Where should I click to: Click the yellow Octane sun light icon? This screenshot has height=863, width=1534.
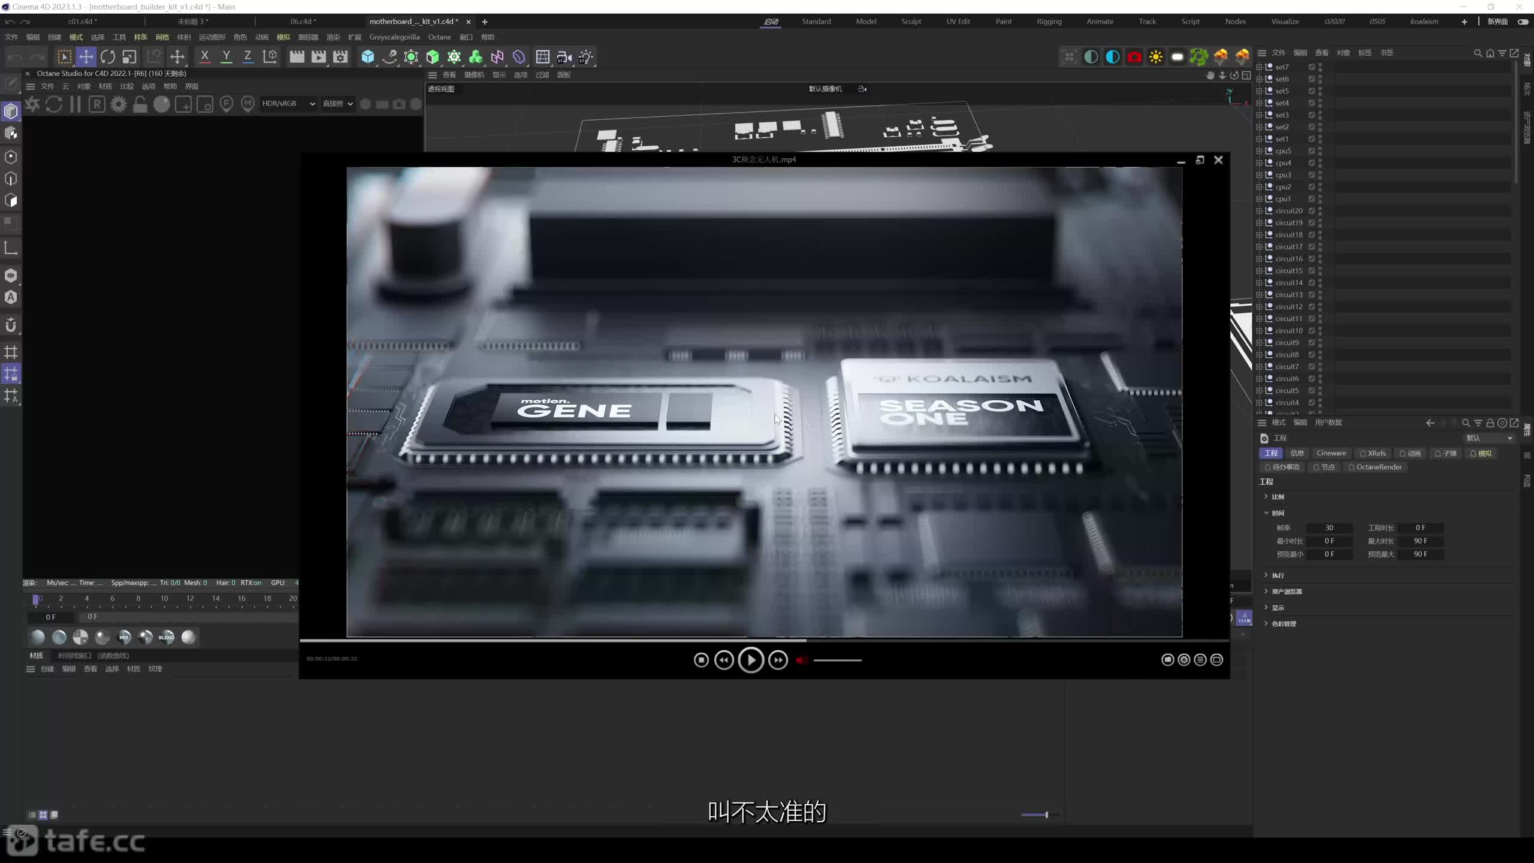click(1156, 57)
